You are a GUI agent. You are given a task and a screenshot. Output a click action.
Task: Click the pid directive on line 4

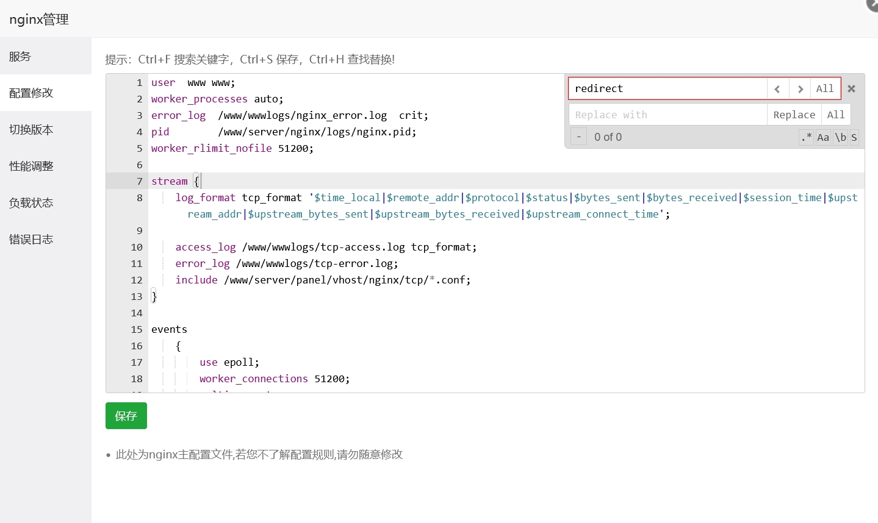coord(160,132)
